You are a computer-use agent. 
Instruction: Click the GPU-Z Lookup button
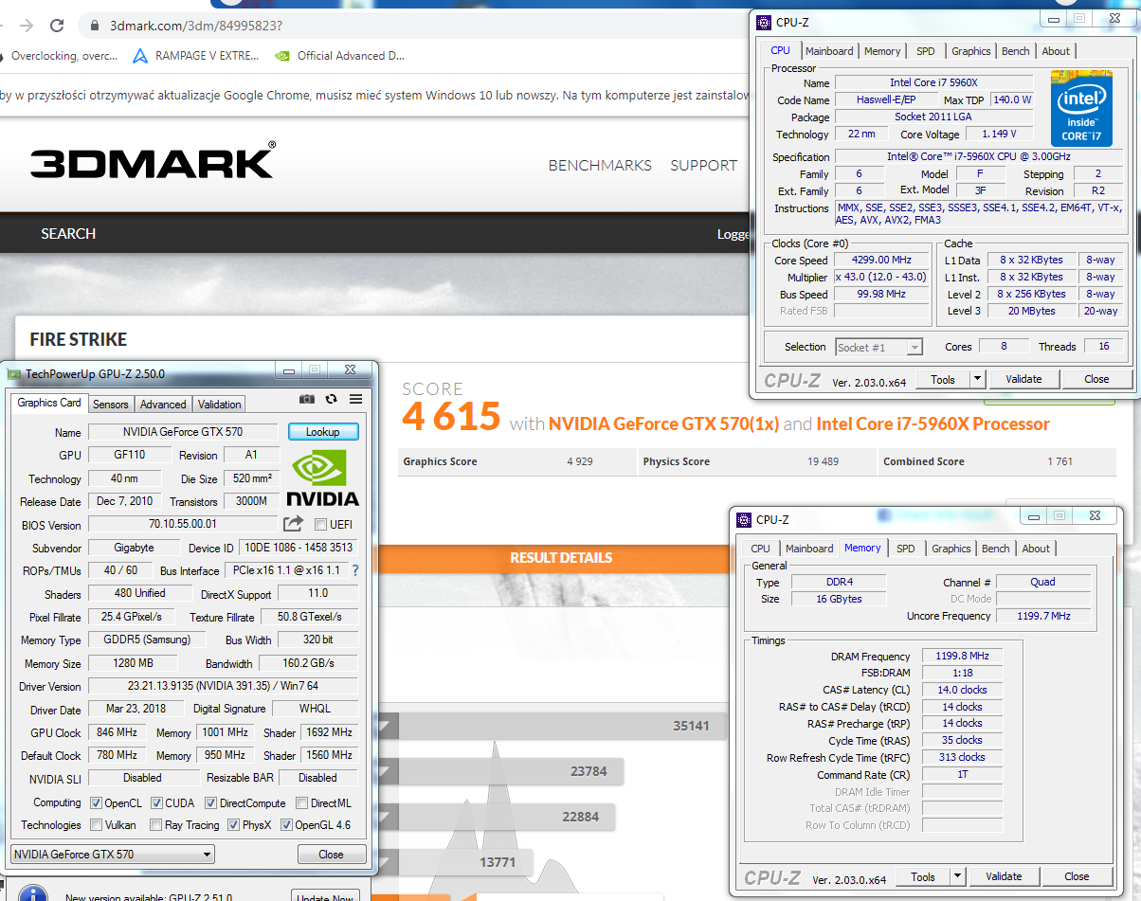coord(322,431)
